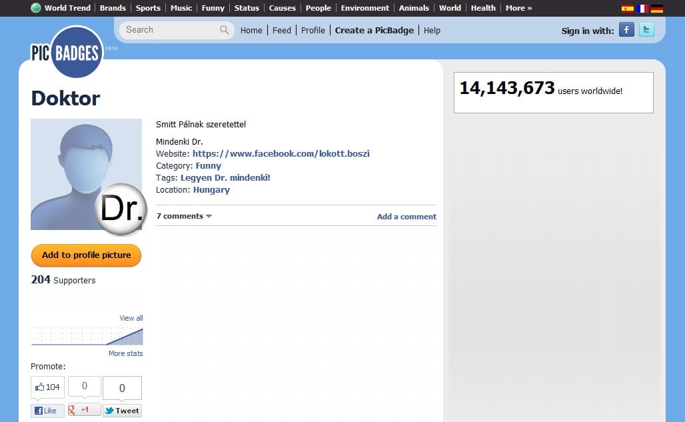Viewport: 685px width, 422px height.
Task: Switch language with the French flag
Action: point(642,8)
